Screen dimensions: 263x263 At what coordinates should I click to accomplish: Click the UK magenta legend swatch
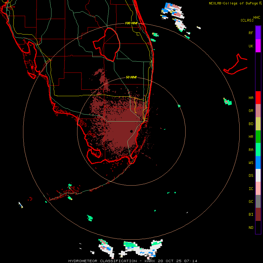[258, 46]
